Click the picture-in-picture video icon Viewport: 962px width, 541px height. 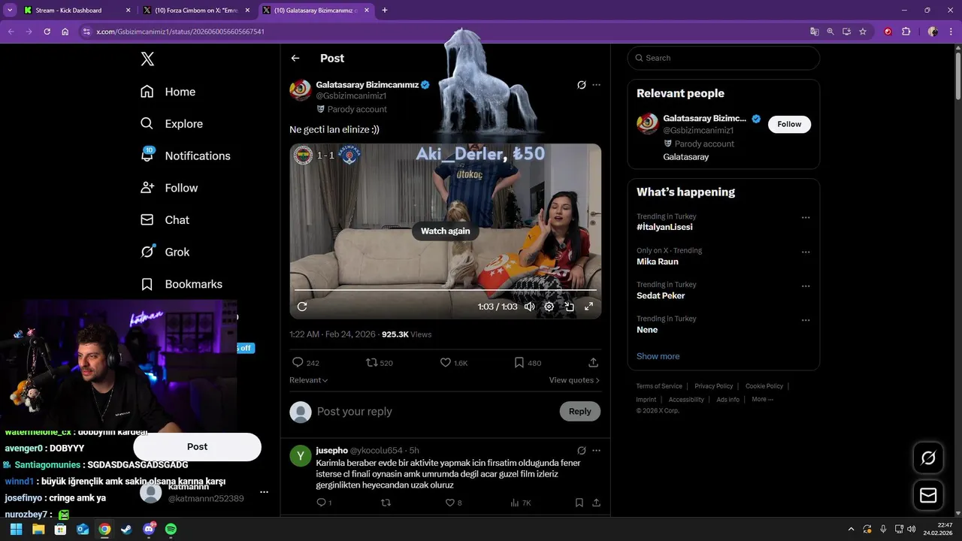pos(570,307)
